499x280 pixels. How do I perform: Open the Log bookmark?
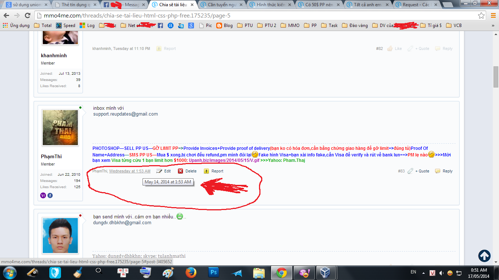87,26
